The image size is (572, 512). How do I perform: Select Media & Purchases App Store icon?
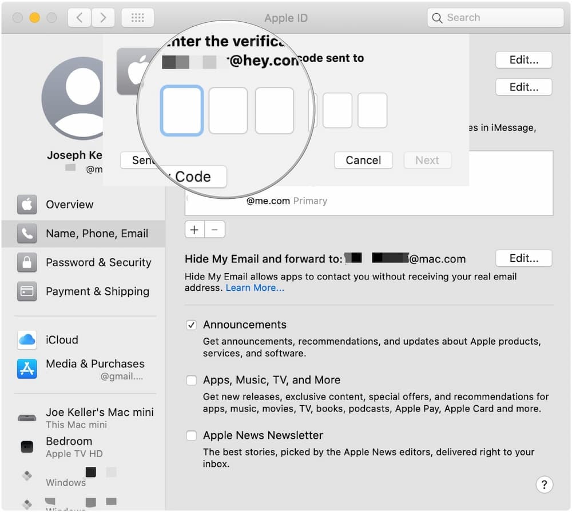click(27, 369)
